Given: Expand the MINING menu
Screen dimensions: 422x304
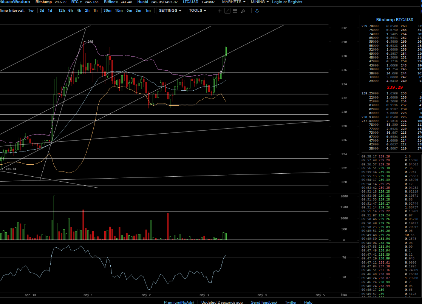Looking at the screenshot, I should click(260, 2).
